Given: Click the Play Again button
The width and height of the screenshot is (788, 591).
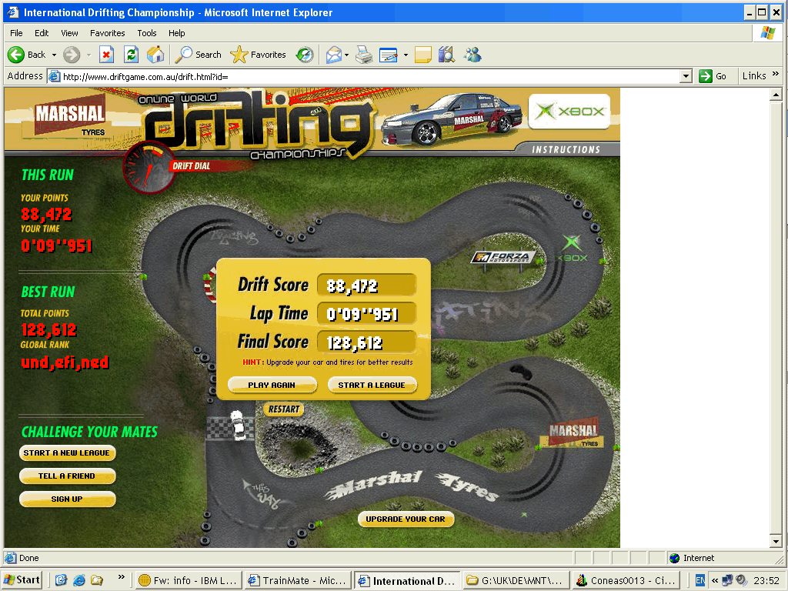Looking at the screenshot, I should click(x=272, y=385).
